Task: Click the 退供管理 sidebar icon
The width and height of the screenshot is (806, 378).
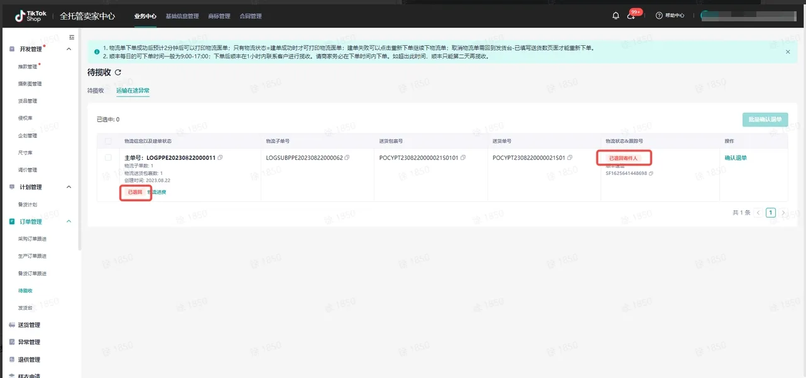Action: tap(13, 359)
